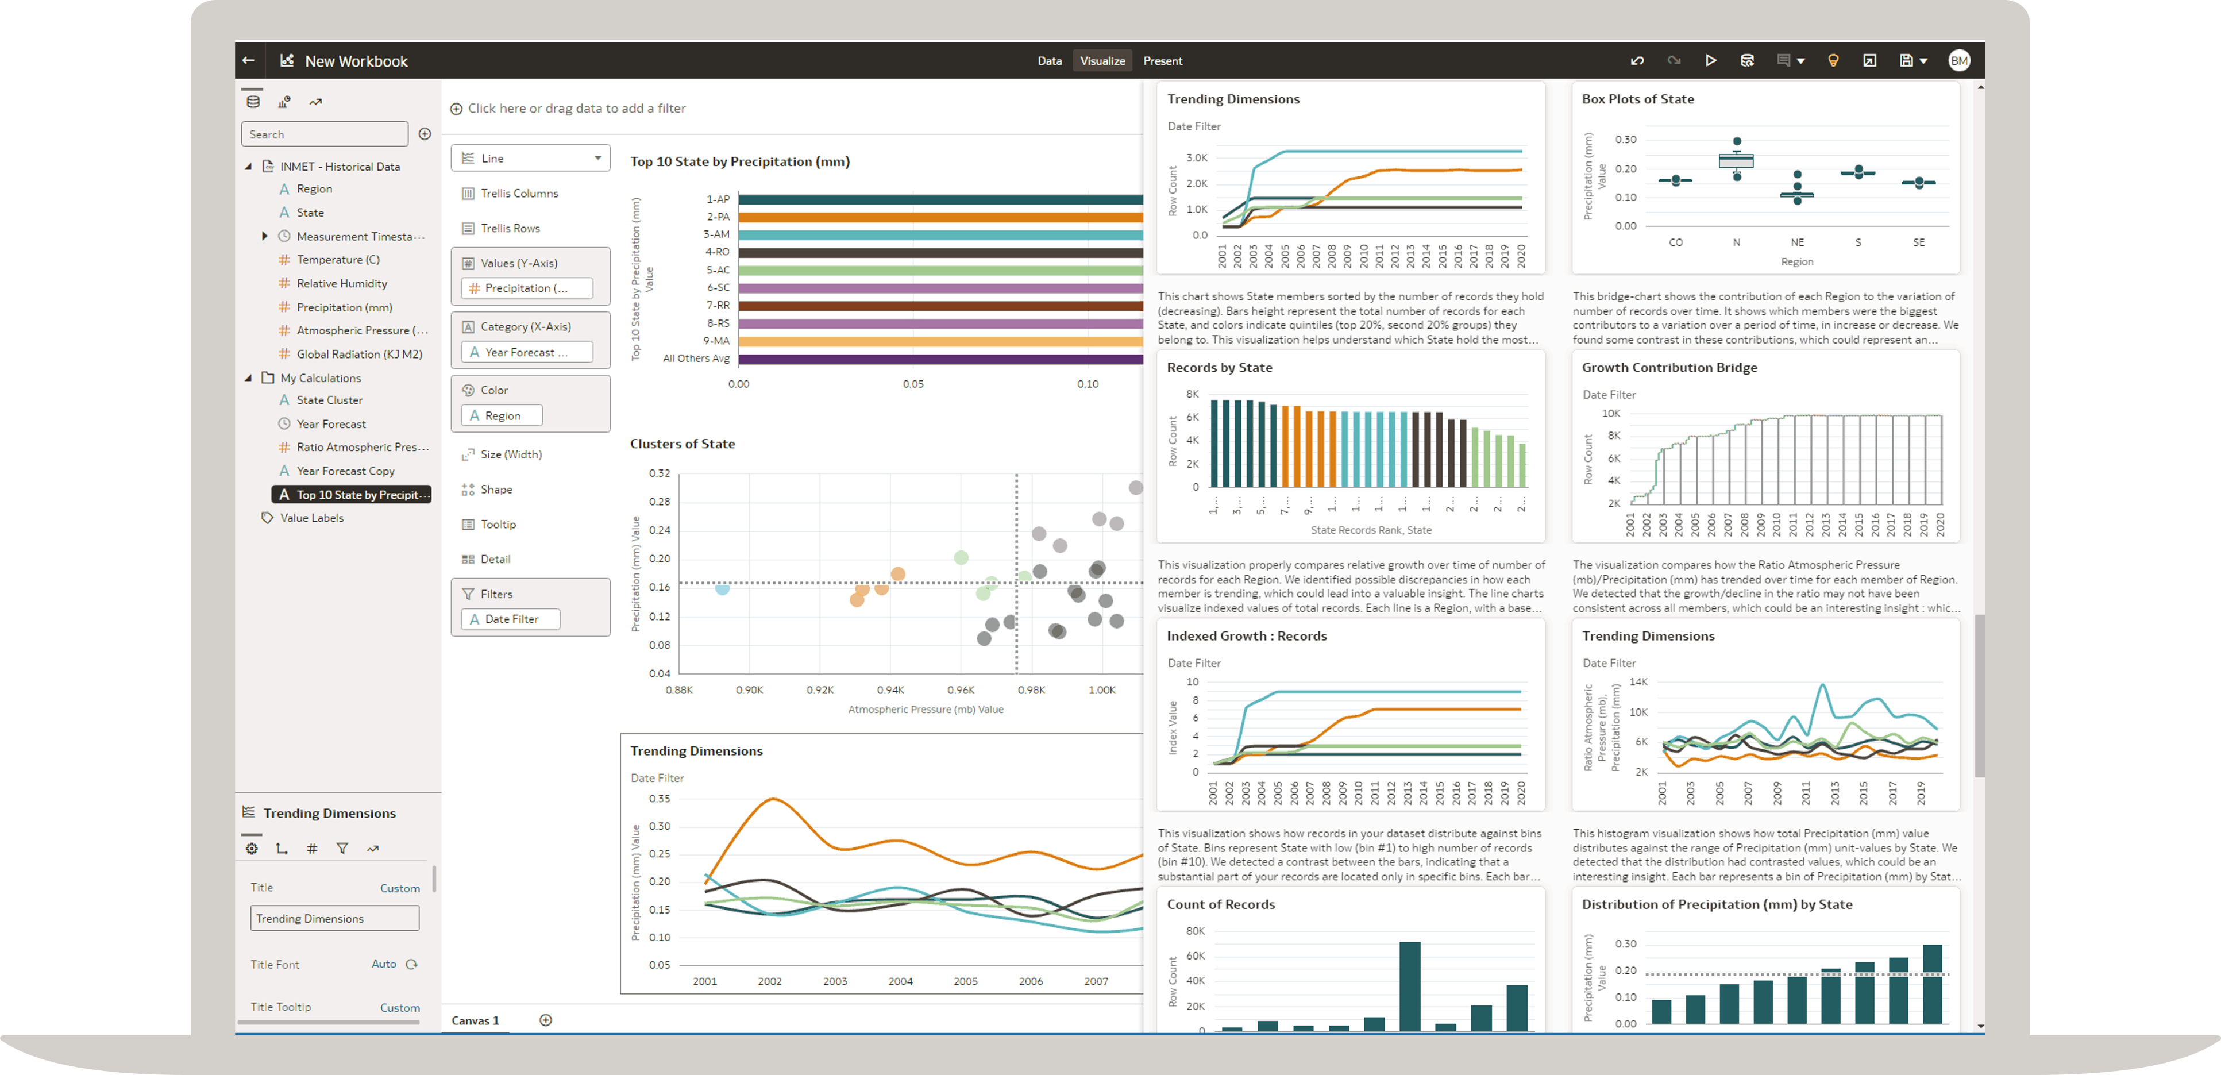Switch Title Tooltip to Custom
The width and height of the screenshot is (2221, 1075).
click(x=400, y=1007)
